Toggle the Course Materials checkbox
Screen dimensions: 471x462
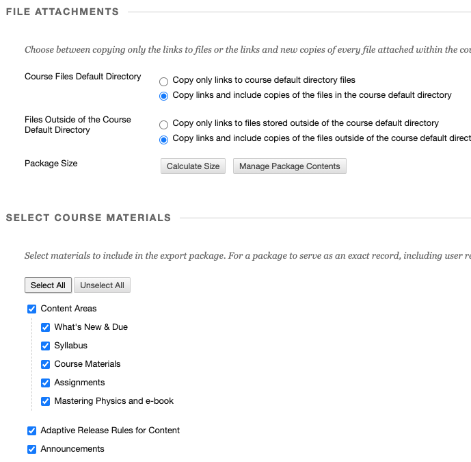click(x=45, y=365)
